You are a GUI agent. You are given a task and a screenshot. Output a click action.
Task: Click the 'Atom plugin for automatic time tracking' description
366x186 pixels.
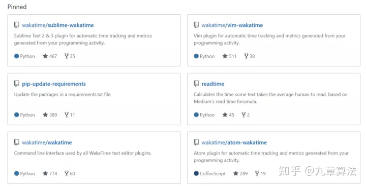pyautogui.click(x=271, y=157)
